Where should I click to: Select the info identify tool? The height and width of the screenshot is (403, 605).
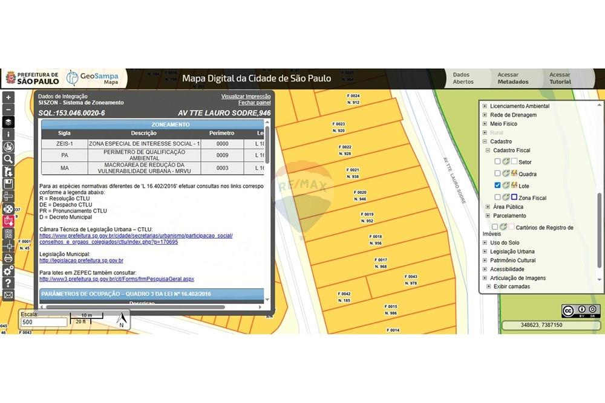click(8, 134)
